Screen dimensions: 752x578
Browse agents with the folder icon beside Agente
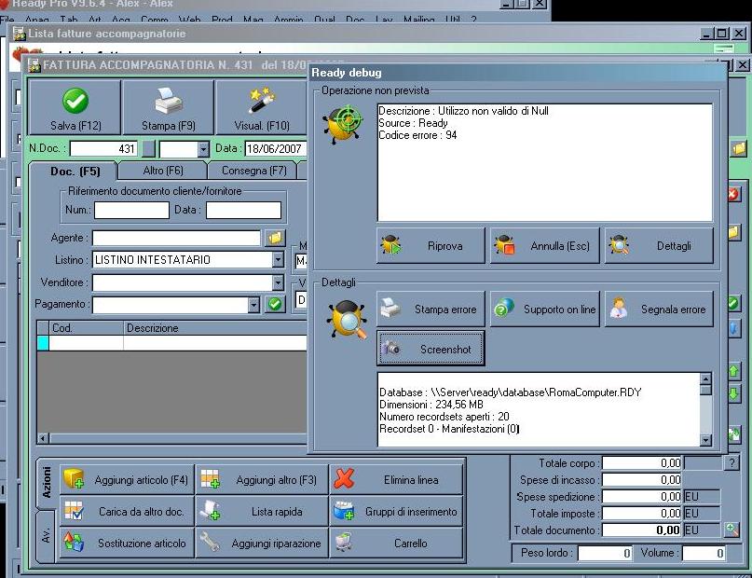pyautogui.click(x=275, y=238)
